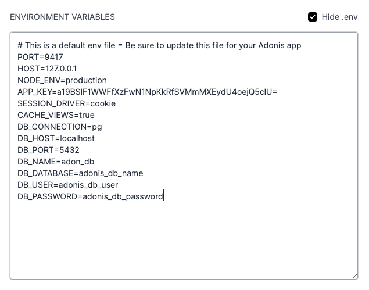Image resolution: width=369 pixels, height=290 pixels.
Task: Click empty area inside environment textarea
Action: pyautogui.click(x=184, y=238)
